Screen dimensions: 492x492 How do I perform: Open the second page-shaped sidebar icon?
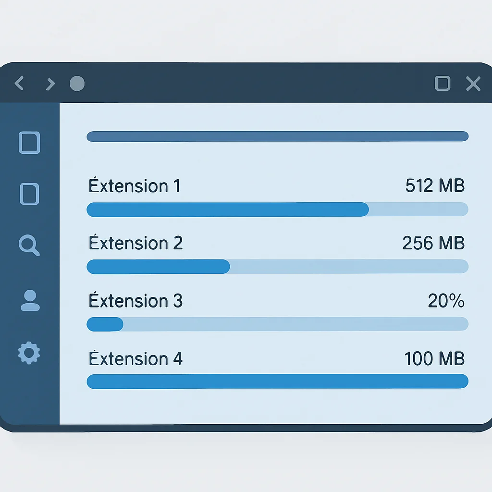click(x=29, y=194)
